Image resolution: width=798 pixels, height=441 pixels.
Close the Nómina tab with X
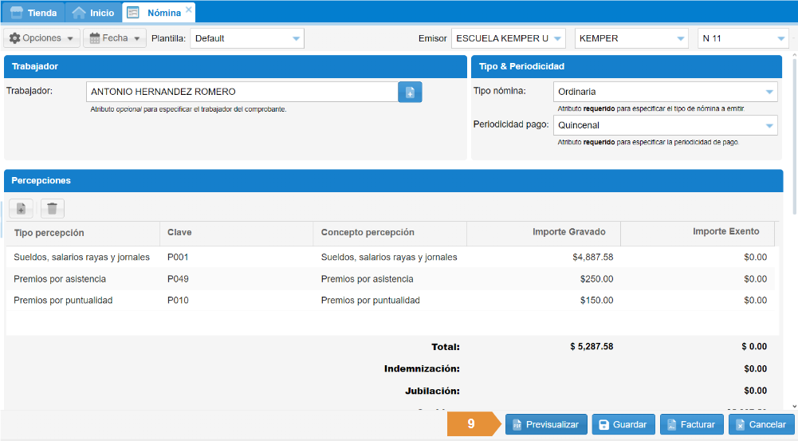coord(188,10)
